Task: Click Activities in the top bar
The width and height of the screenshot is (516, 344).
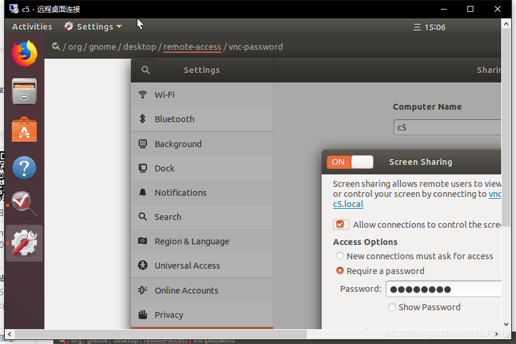Action: tap(32, 27)
